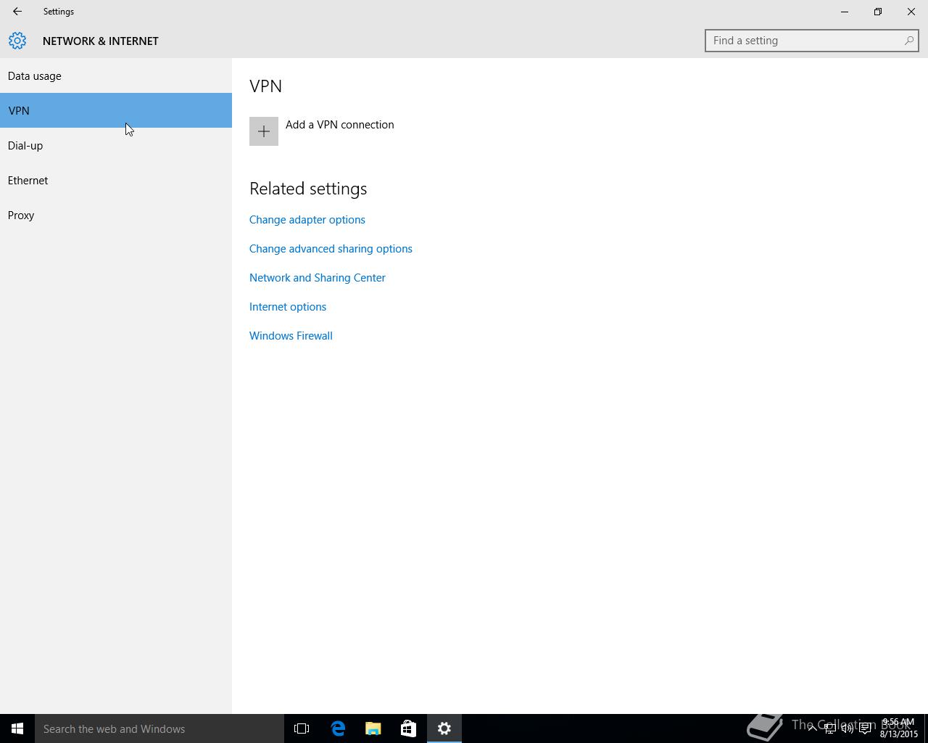Select Data usage in sidebar

[x=116, y=75]
